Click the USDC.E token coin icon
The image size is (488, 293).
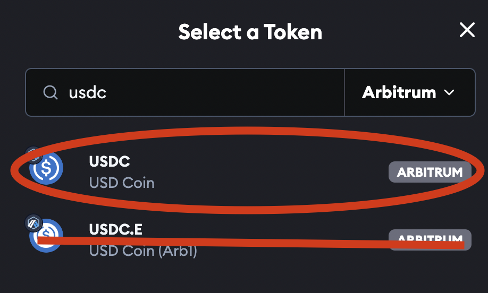coord(47,236)
